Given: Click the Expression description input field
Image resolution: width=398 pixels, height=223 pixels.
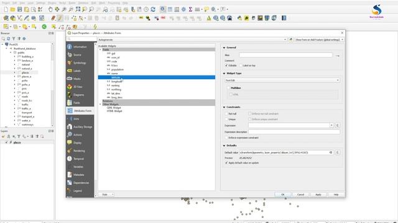Looking at the screenshot, I should 294,132.
